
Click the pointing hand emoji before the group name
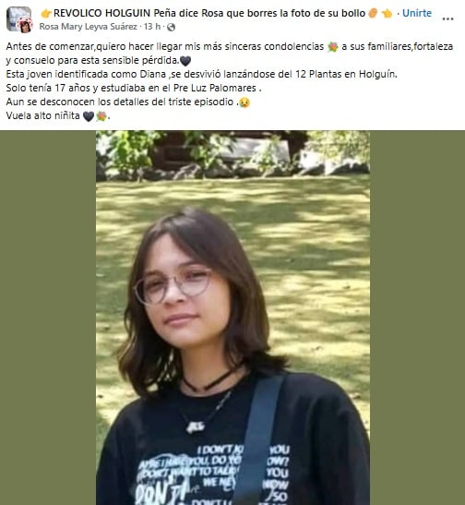click(46, 14)
